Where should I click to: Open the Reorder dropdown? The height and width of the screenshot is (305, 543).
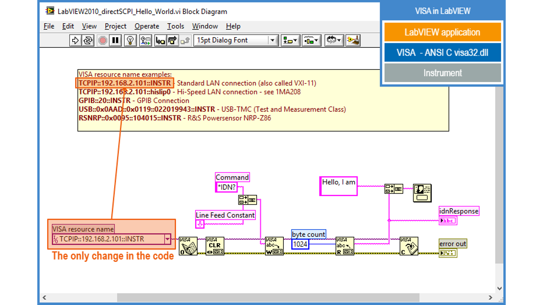(x=334, y=40)
